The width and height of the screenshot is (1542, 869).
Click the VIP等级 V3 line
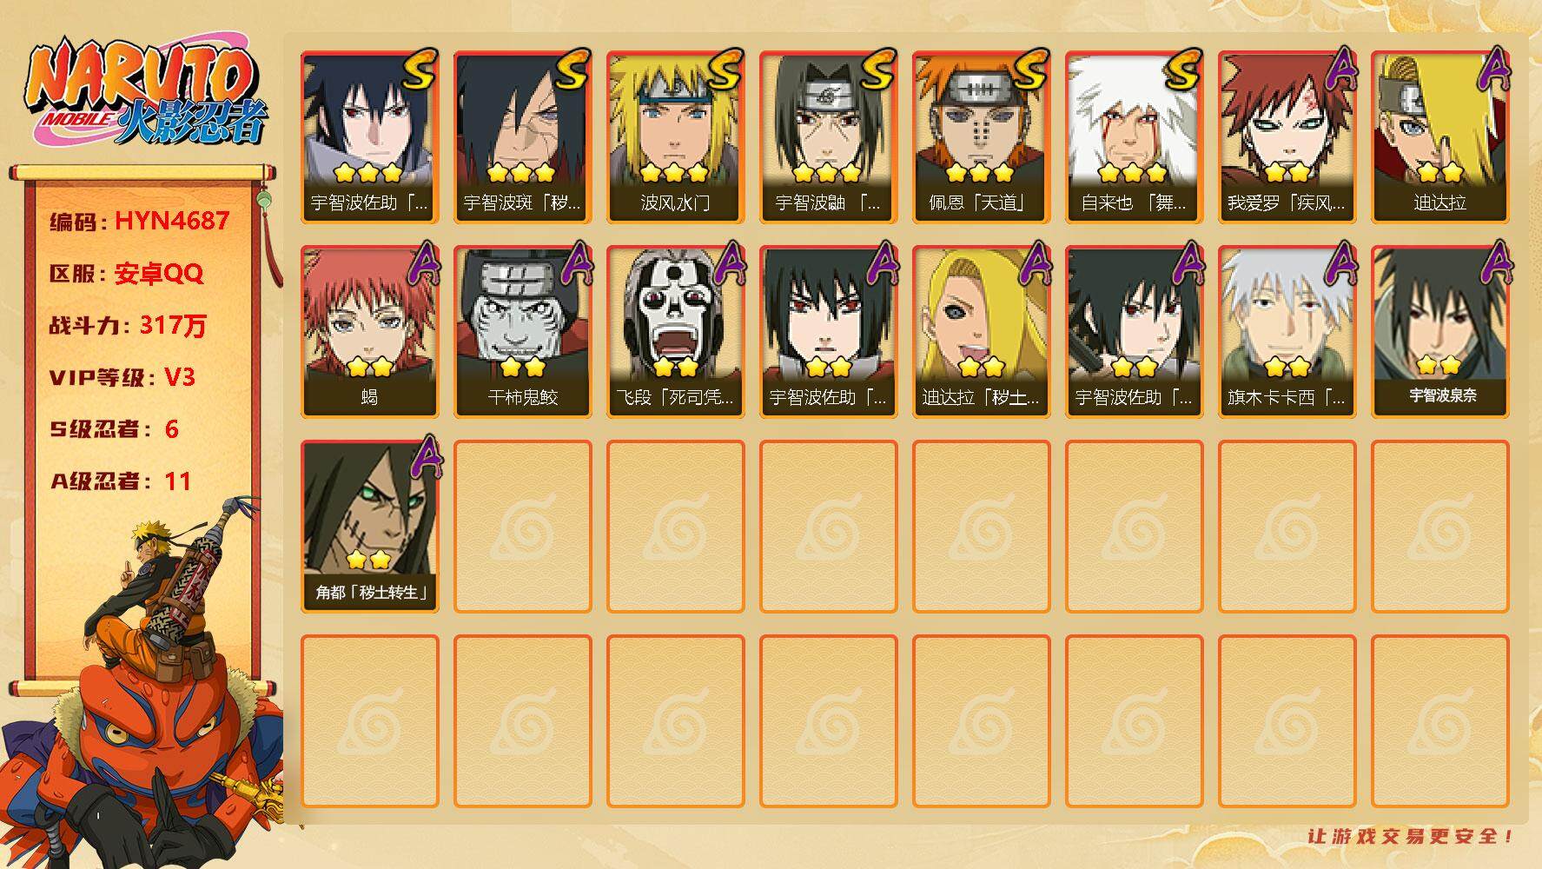point(122,377)
